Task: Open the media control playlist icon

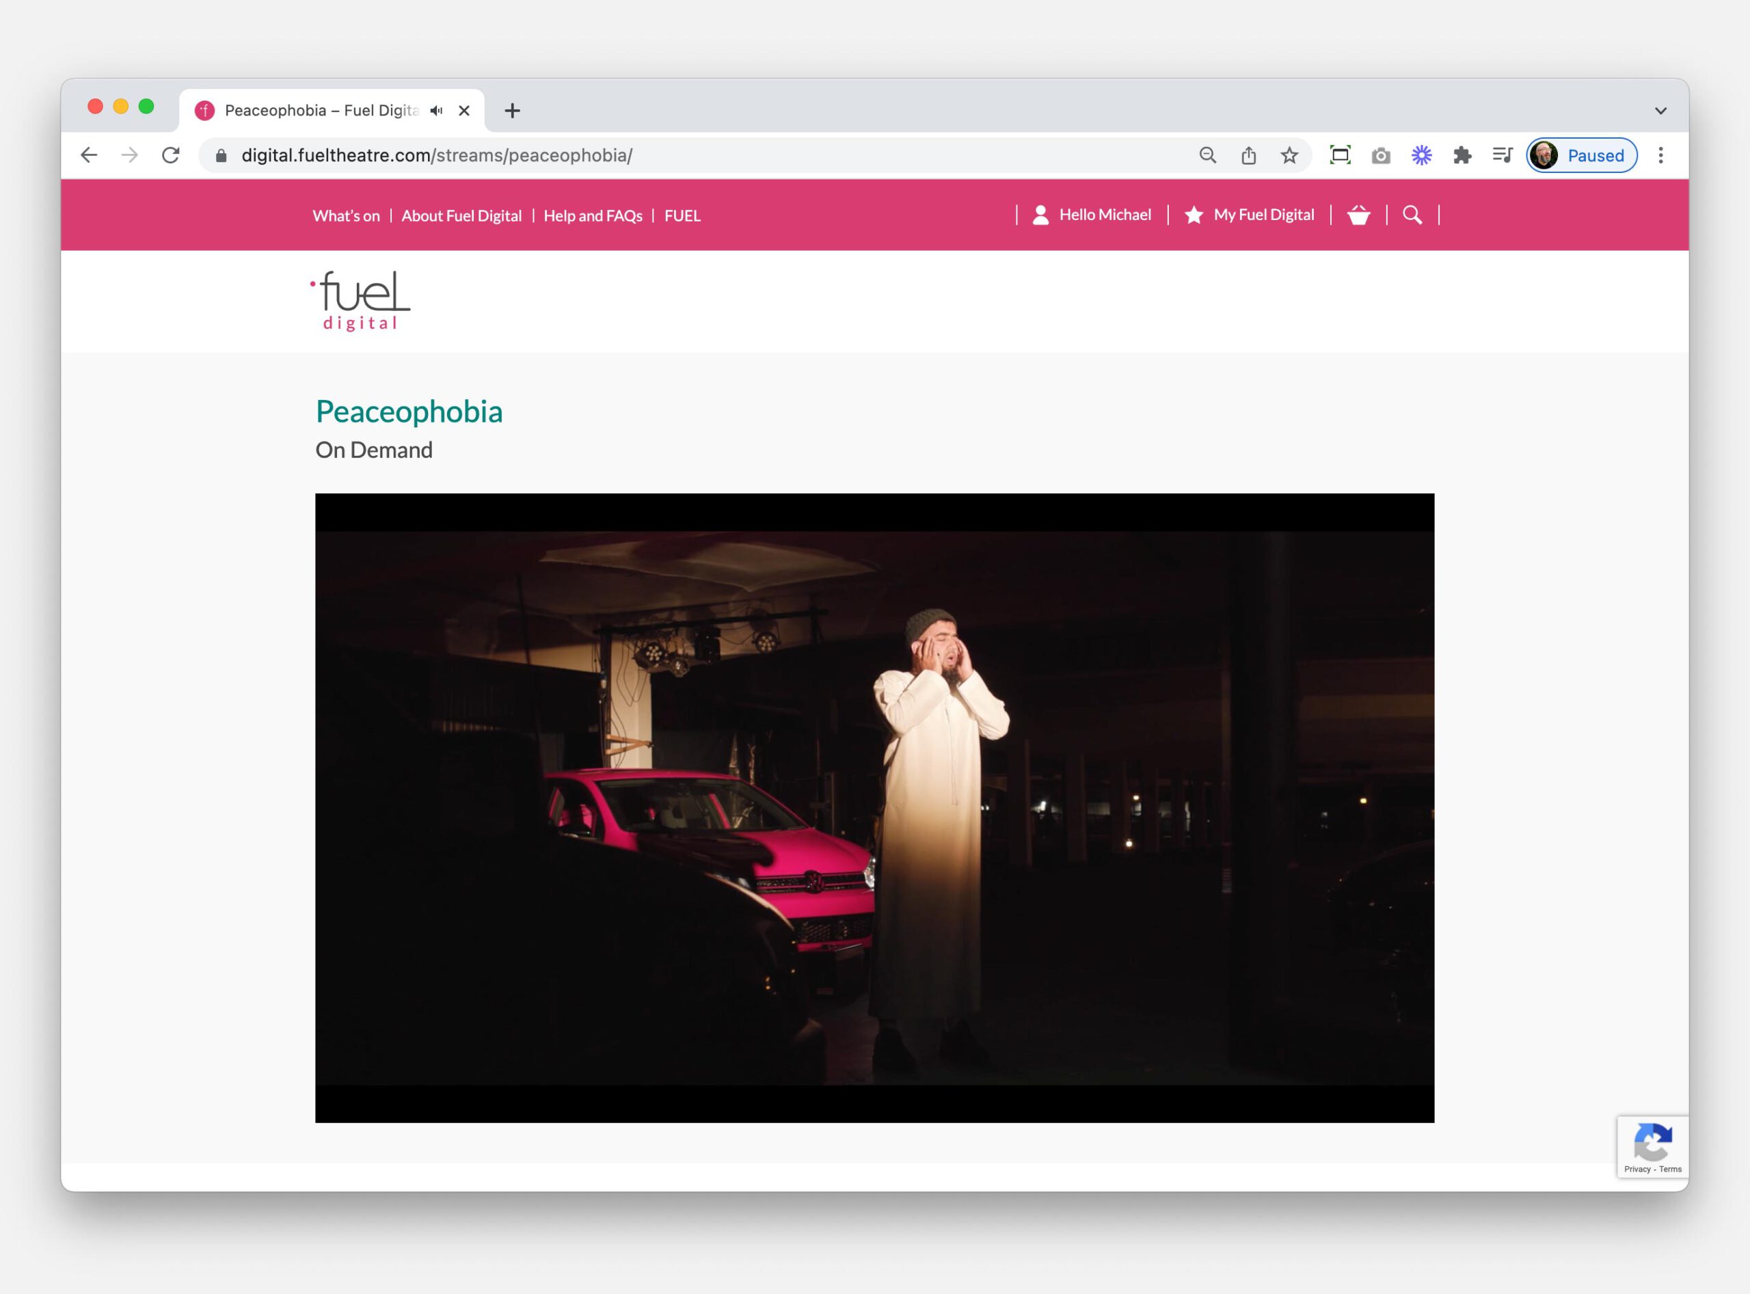Action: (x=1503, y=155)
